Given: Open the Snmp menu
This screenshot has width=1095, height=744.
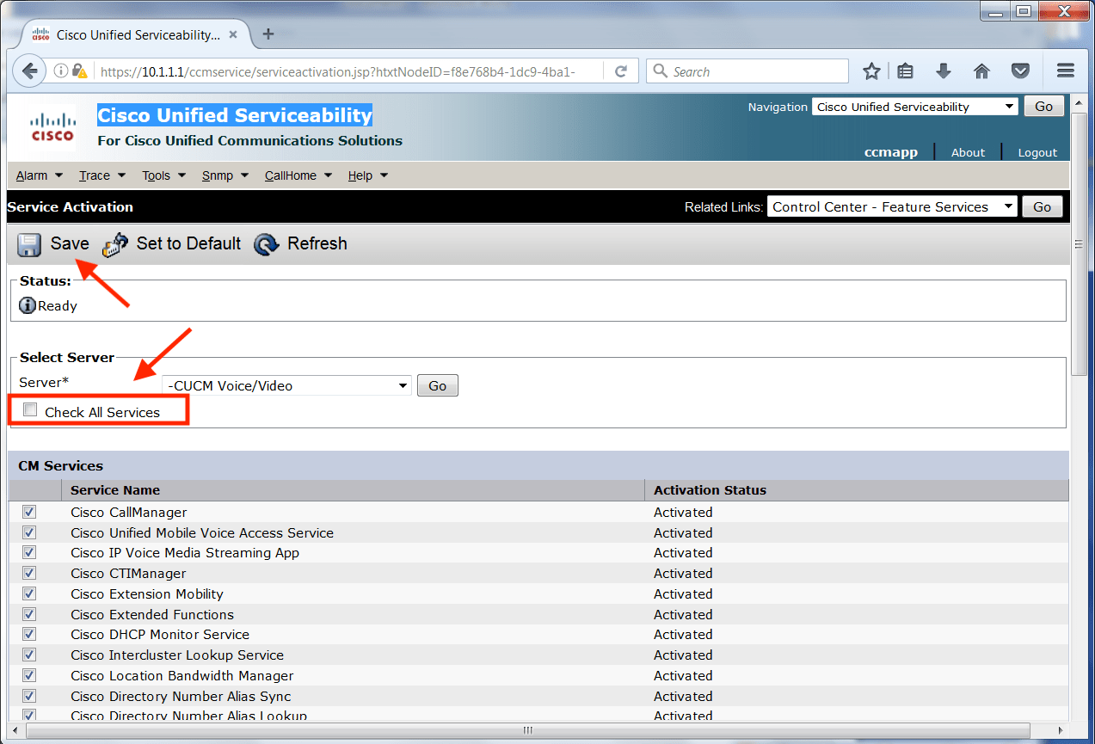Looking at the screenshot, I should tap(225, 175).
